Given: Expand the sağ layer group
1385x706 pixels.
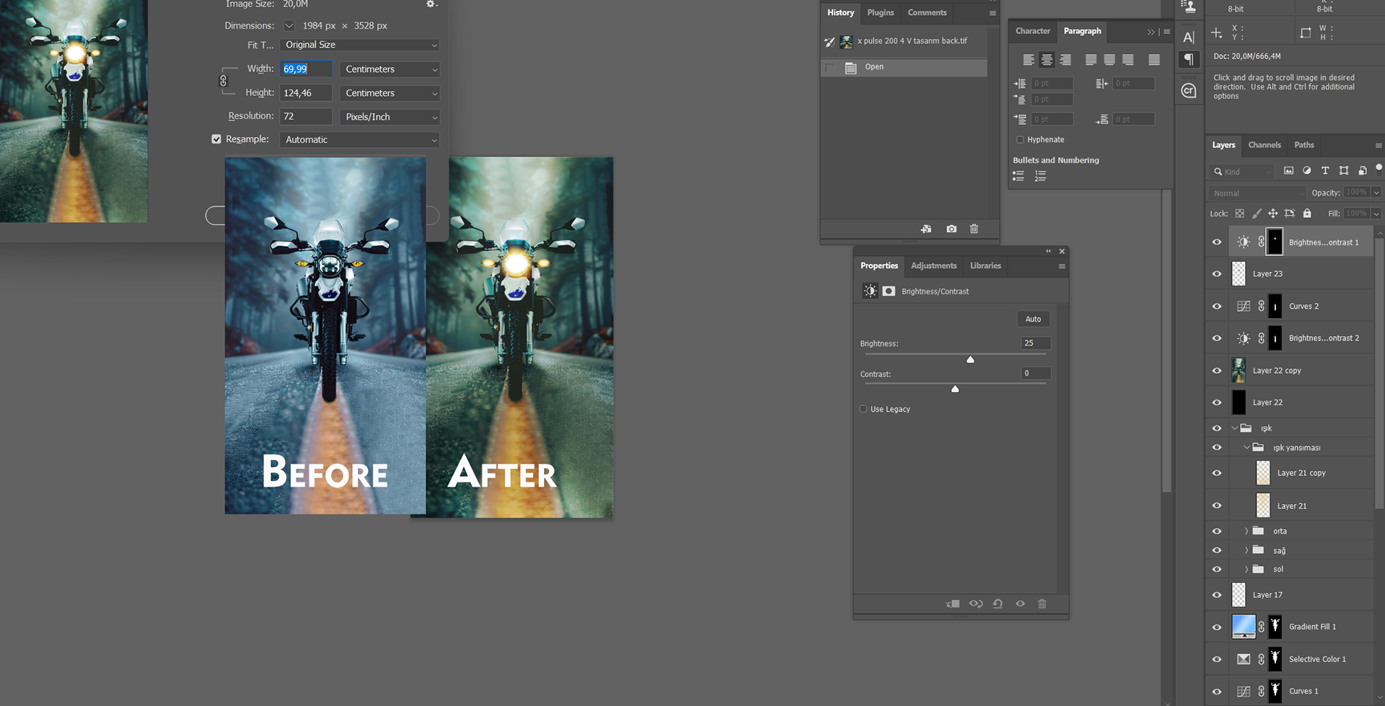Looking at the screenshot, I should 1246,550.
